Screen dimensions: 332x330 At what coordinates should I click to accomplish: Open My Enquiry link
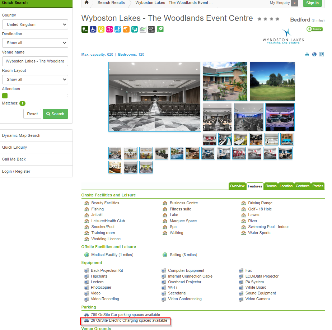280,3
